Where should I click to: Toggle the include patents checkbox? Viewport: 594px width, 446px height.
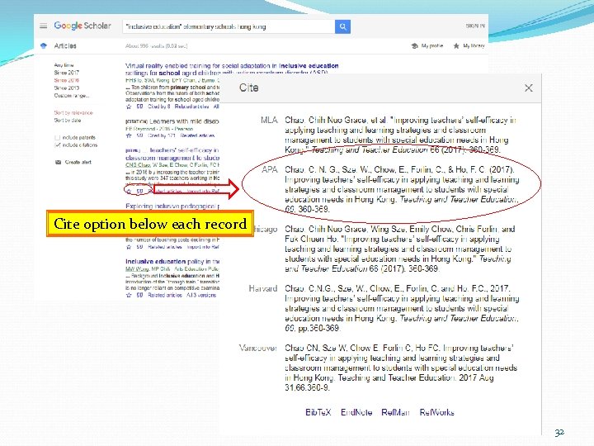point(58,138)
